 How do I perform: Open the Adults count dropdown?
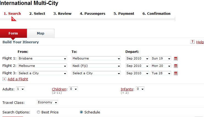pyautogui.click(x=20, y=89)
